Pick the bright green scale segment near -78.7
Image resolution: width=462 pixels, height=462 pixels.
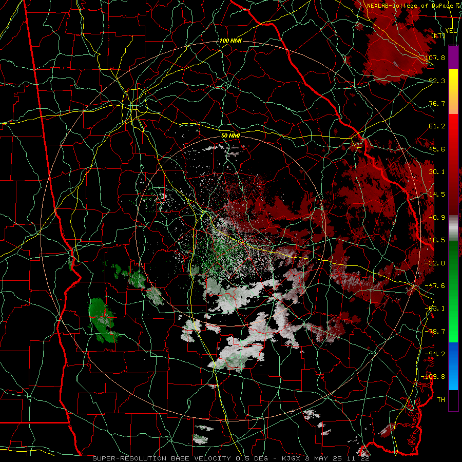(453, 330)
